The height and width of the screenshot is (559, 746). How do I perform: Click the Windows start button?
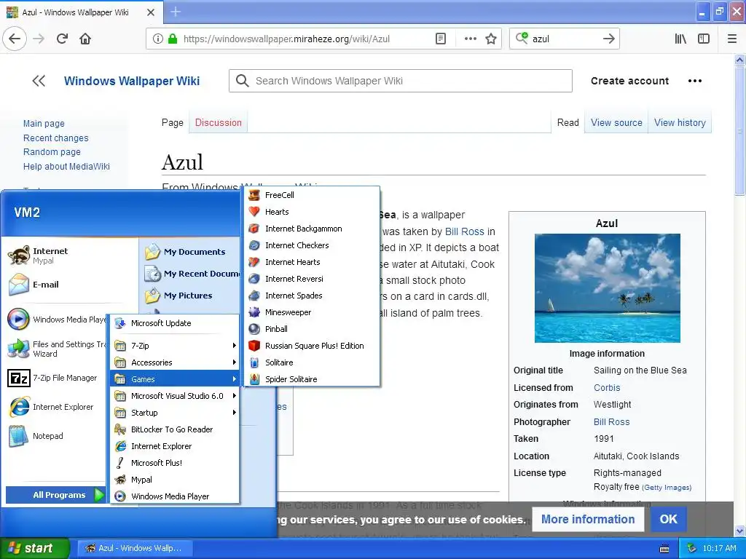[35, 548]
